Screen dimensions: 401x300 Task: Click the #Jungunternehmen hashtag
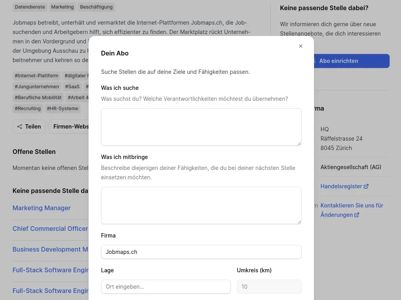tap(37, 87)
